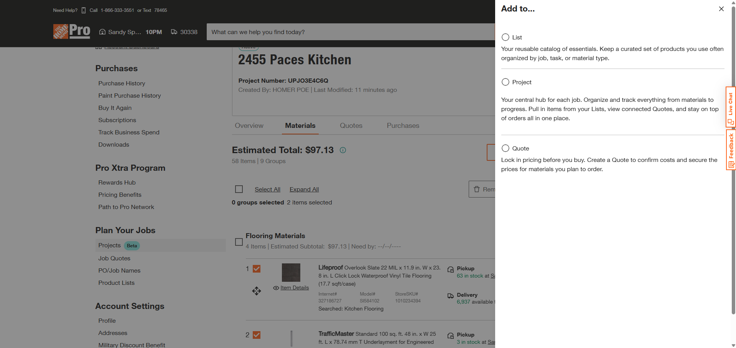
Task: Open the Live Chat side tab
Action: click(731, 107)
